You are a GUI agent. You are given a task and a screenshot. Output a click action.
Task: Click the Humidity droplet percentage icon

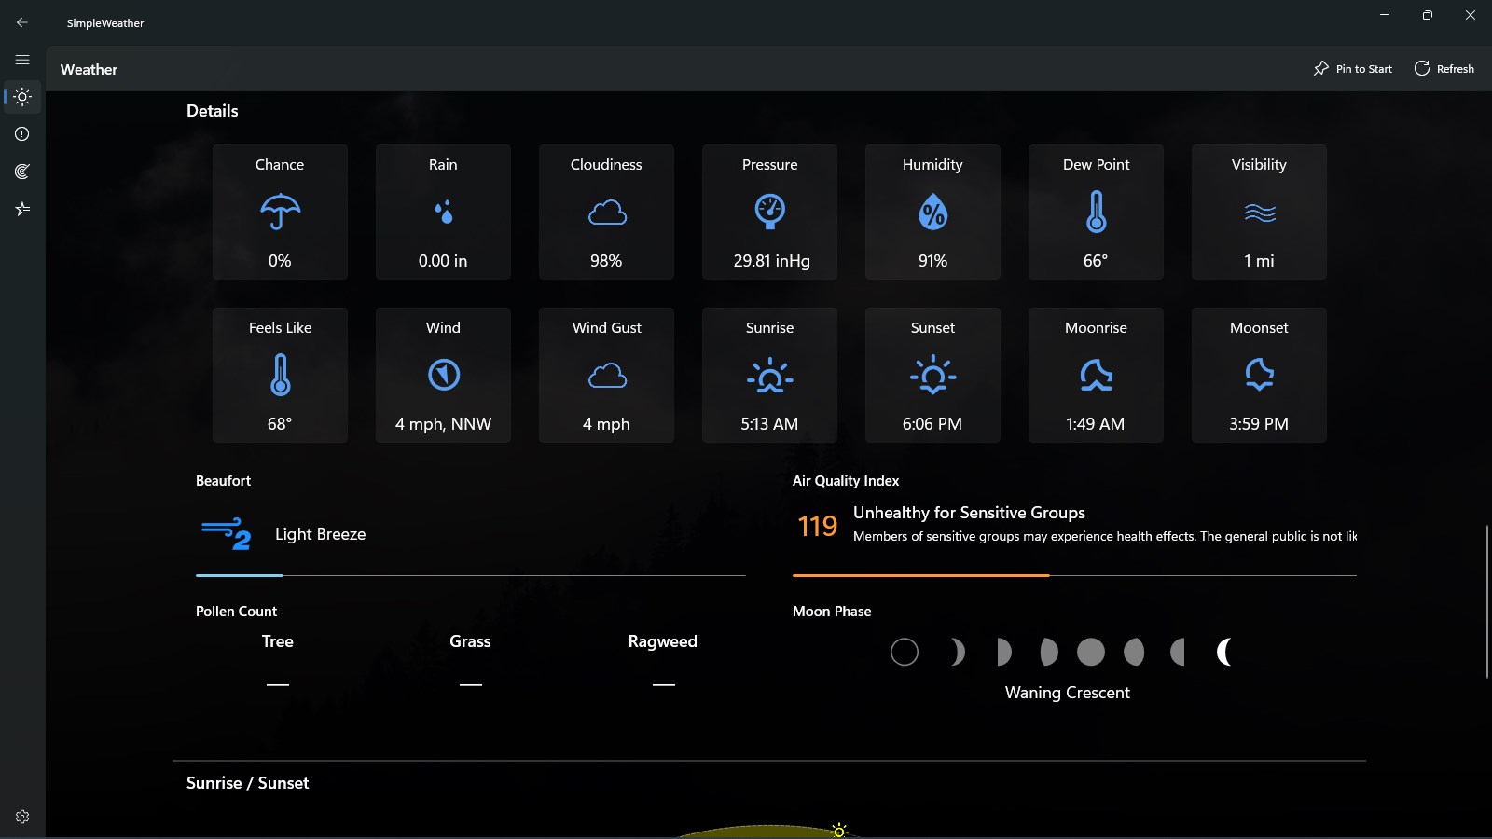pos(932,213)
